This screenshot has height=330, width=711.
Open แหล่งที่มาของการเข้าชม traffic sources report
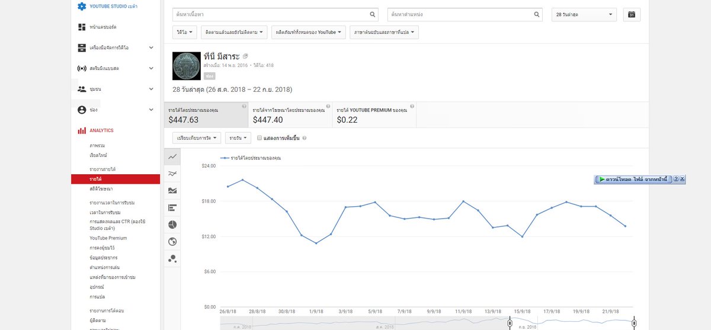[x=113, y=277]
